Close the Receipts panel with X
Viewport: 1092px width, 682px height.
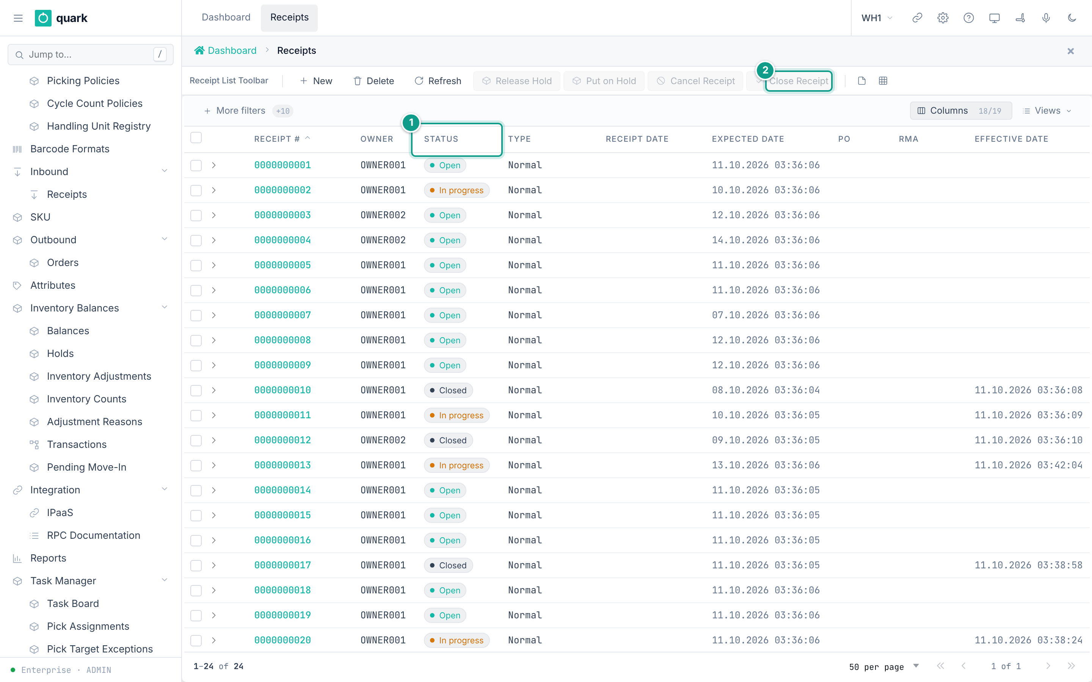point(1070,51)
